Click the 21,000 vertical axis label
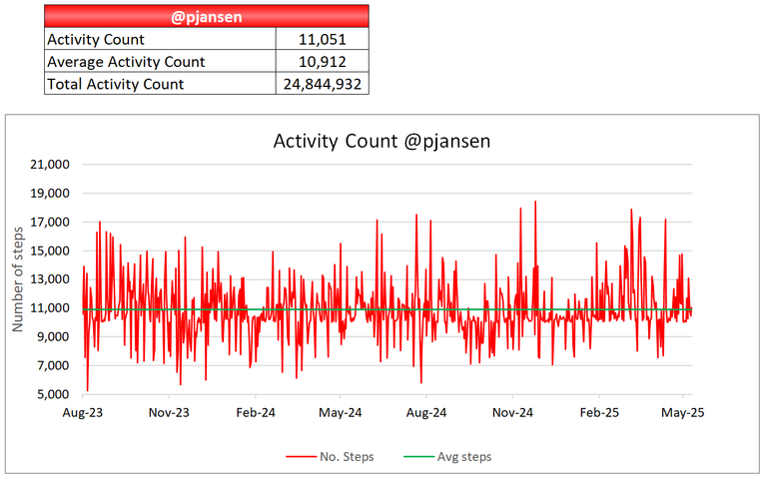The image size is (767, 479). tap(49, 165)
